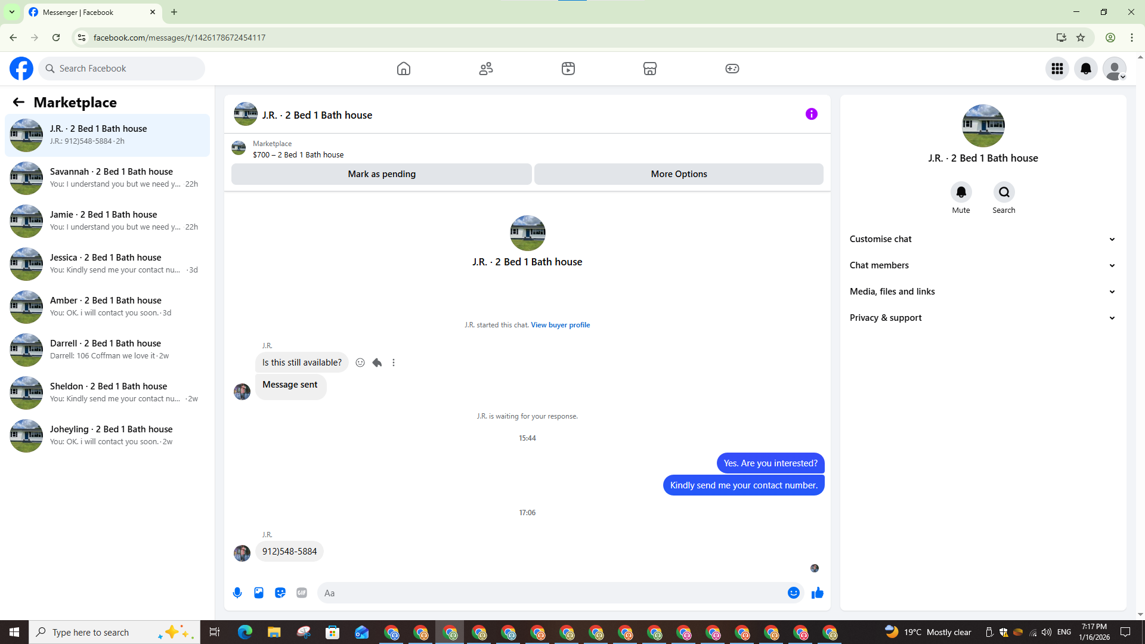Send a thumbs-up like
This screenshot has width=1145, height=644.
pos(817,593)
